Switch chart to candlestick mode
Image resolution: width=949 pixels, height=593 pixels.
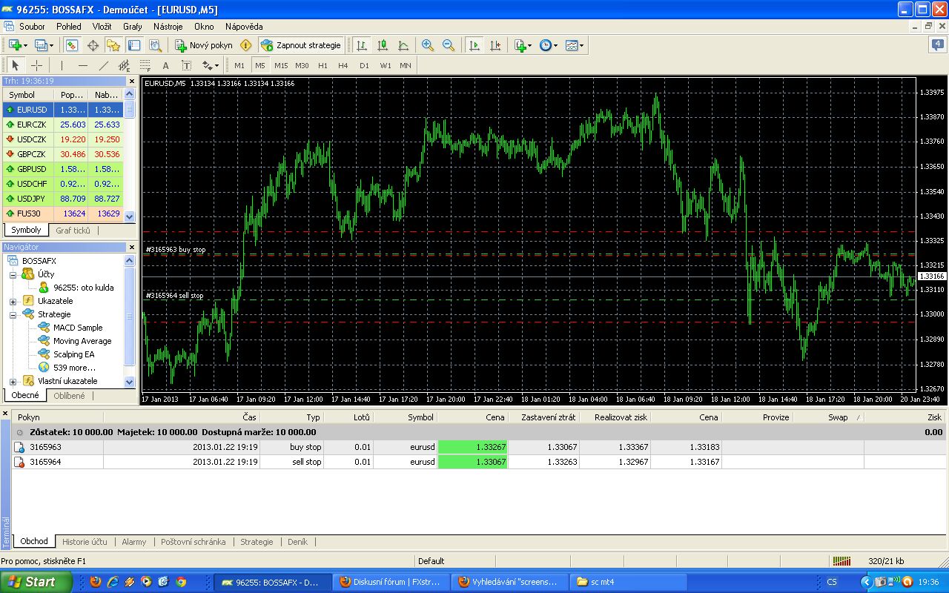(x=383, y=45)
